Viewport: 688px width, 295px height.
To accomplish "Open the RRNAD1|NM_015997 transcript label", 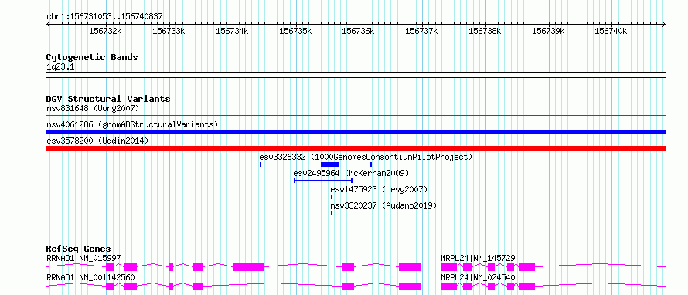I will tap(83, 258).
